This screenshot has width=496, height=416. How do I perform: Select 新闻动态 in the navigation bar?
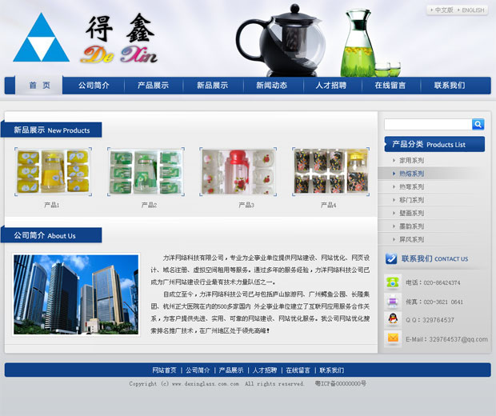pos(271,86)
